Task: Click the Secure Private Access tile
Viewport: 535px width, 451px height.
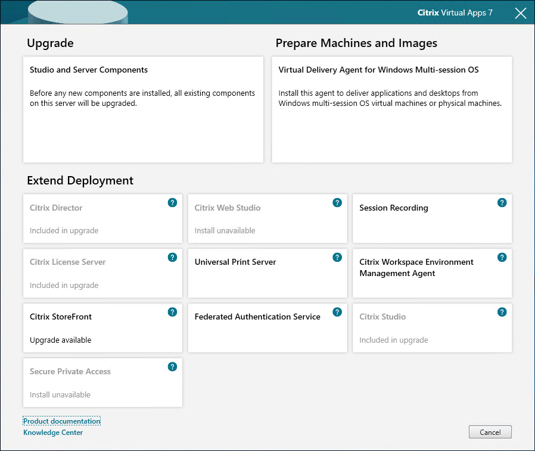Action: 102,383
